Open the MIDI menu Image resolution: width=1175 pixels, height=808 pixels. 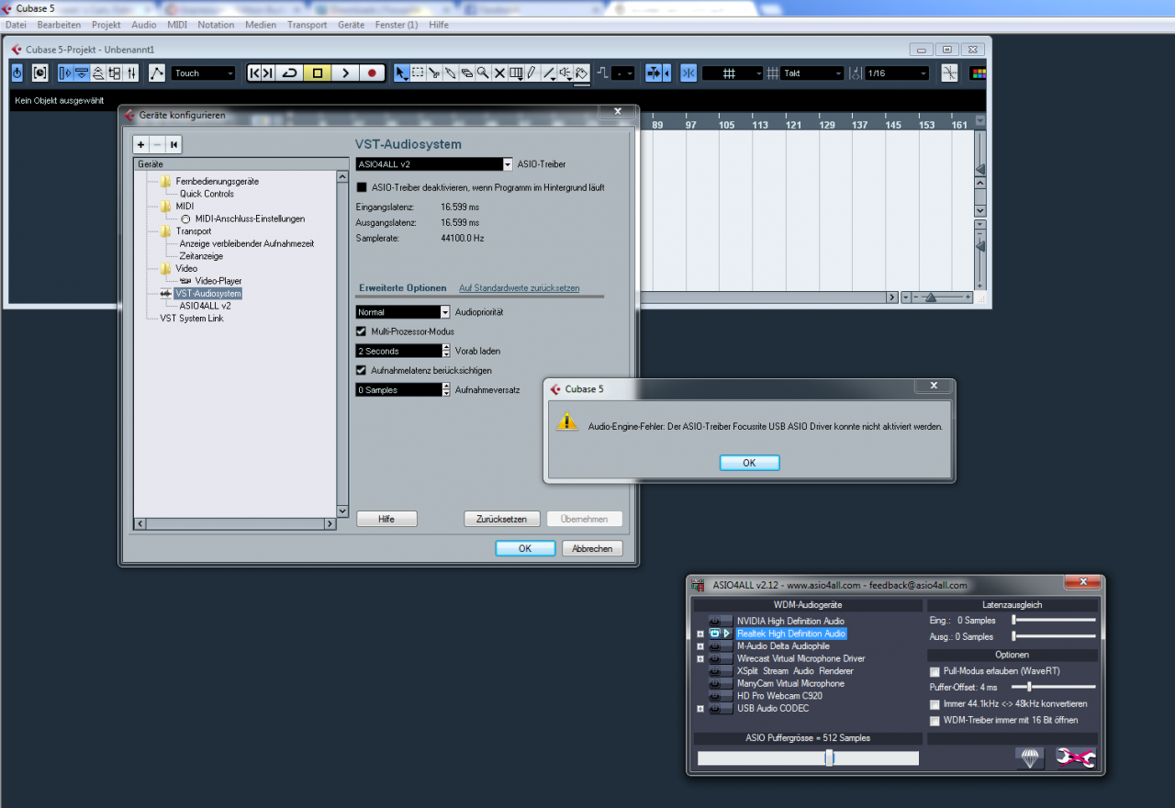[177, 25]
